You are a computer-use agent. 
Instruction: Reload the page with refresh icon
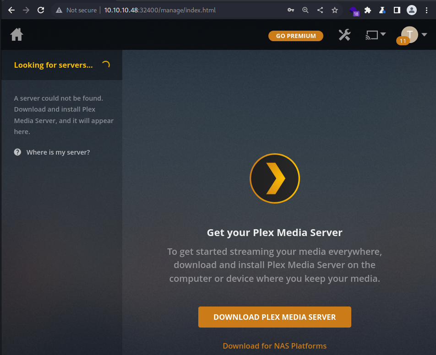(x=41, y=10)
